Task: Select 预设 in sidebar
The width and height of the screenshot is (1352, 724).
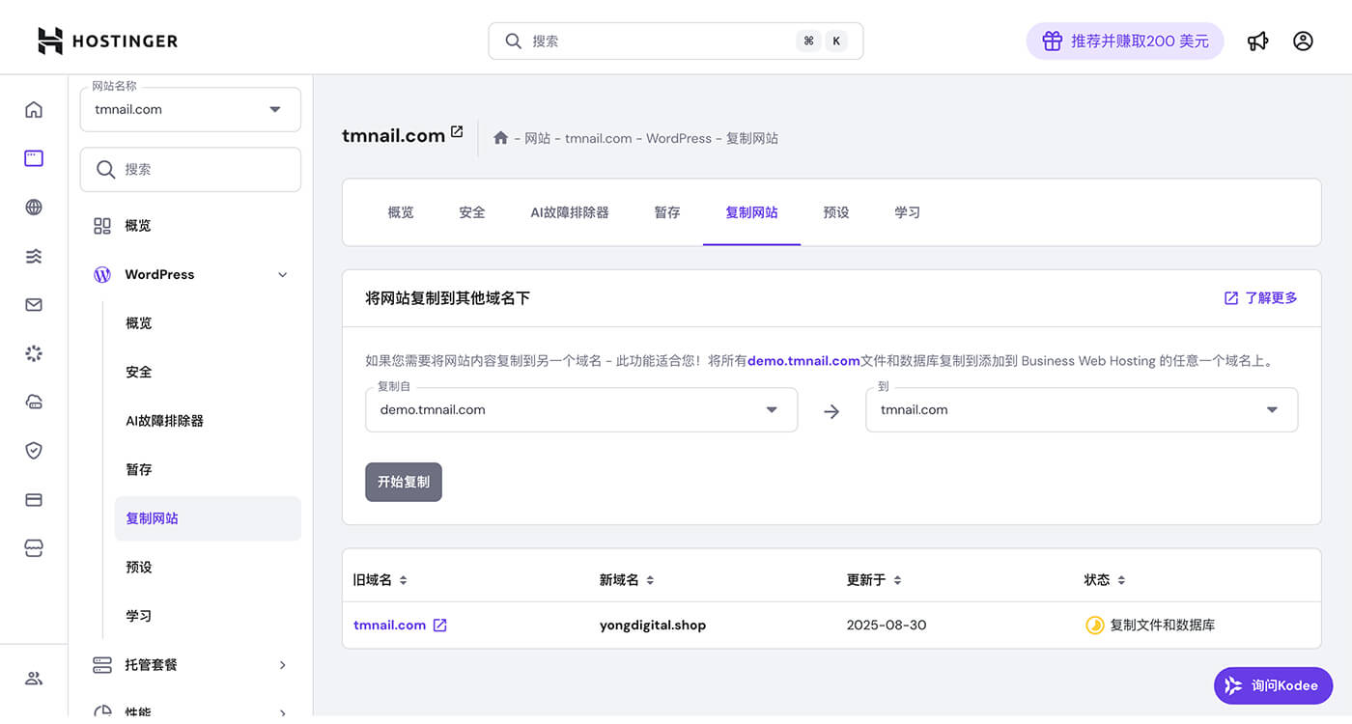Action: 139,568
